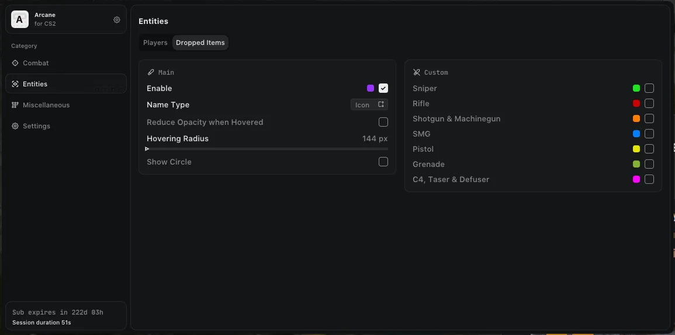
Task: Select the Combat crosshair icon in sidebar
Action: pos(15,63)
